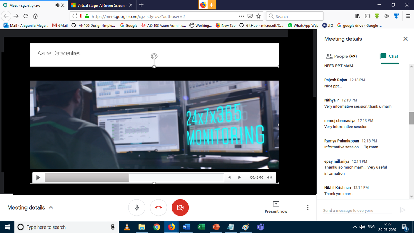This screenshot has height=233, width=414.
Task: Click the blue medal extension icon
Action: 396,16
